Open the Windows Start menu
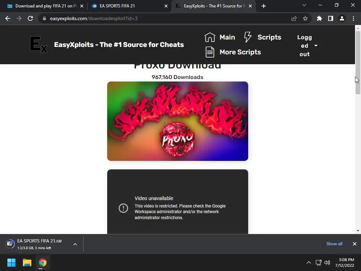Screen dimensions: 361x271 click(x=12, y=263)
